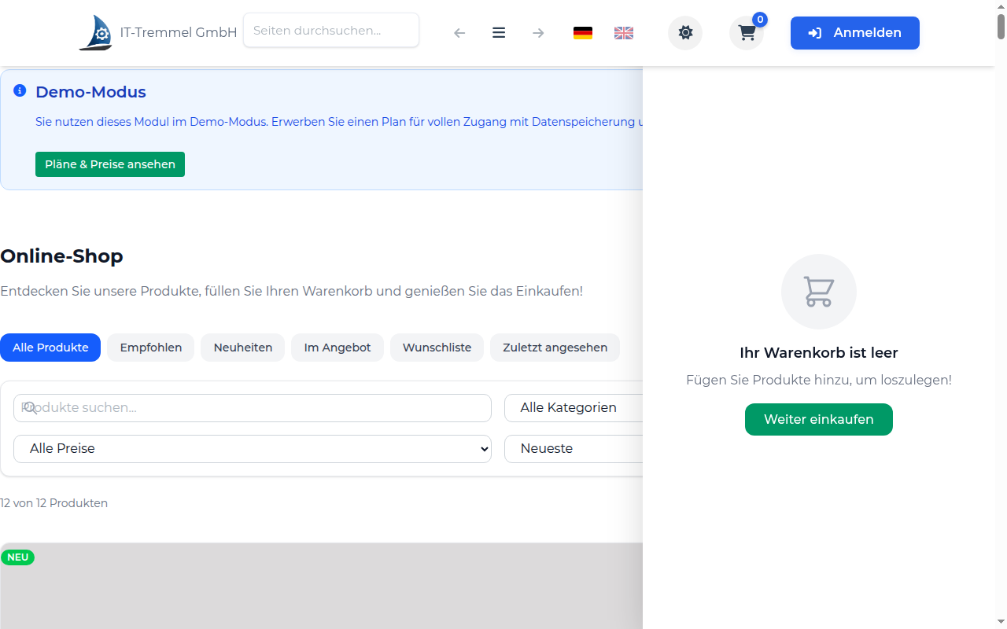Open the Alle Kategorien dropdown
The image size is (1007, 629).
574,408
